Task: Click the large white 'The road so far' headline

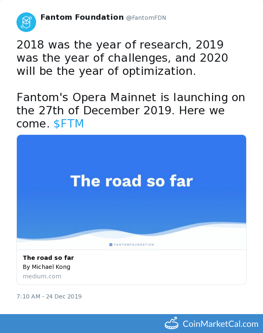Action: coord(131,181)
